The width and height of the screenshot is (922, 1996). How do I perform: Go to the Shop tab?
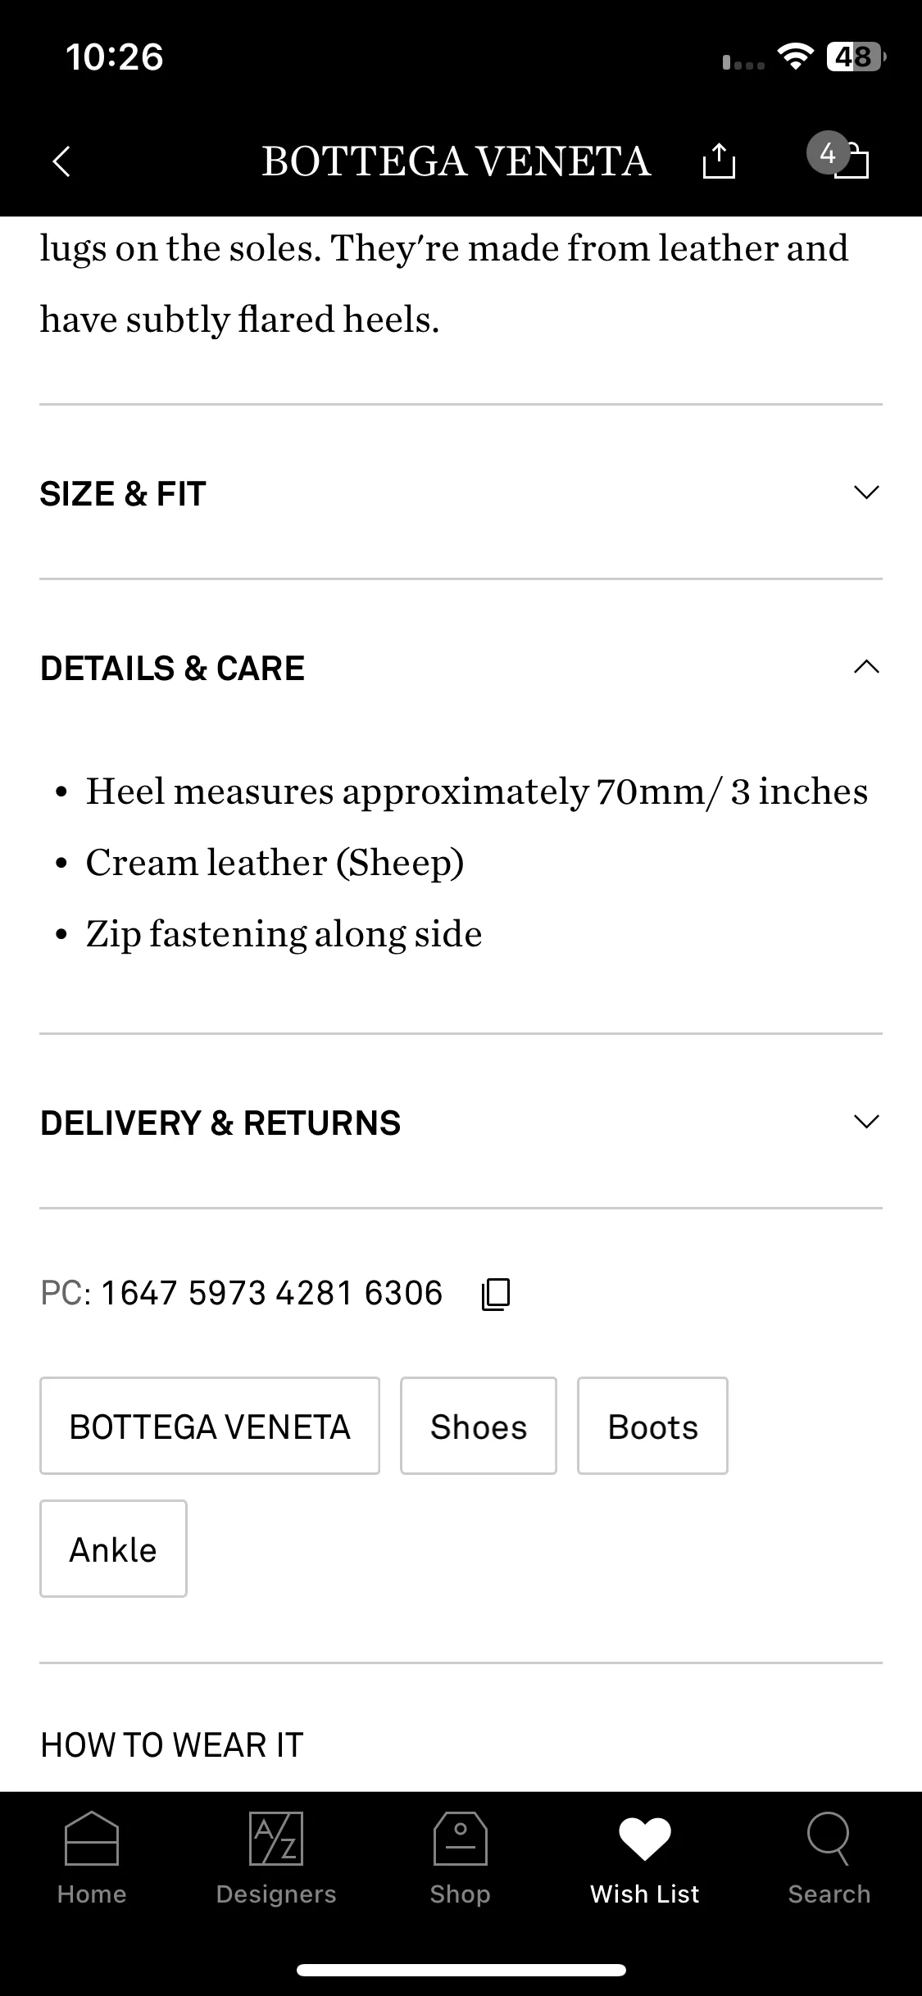tap(461, 1858)
